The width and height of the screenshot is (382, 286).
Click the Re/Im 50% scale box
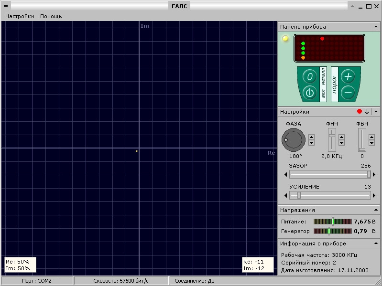pos(18,265)
